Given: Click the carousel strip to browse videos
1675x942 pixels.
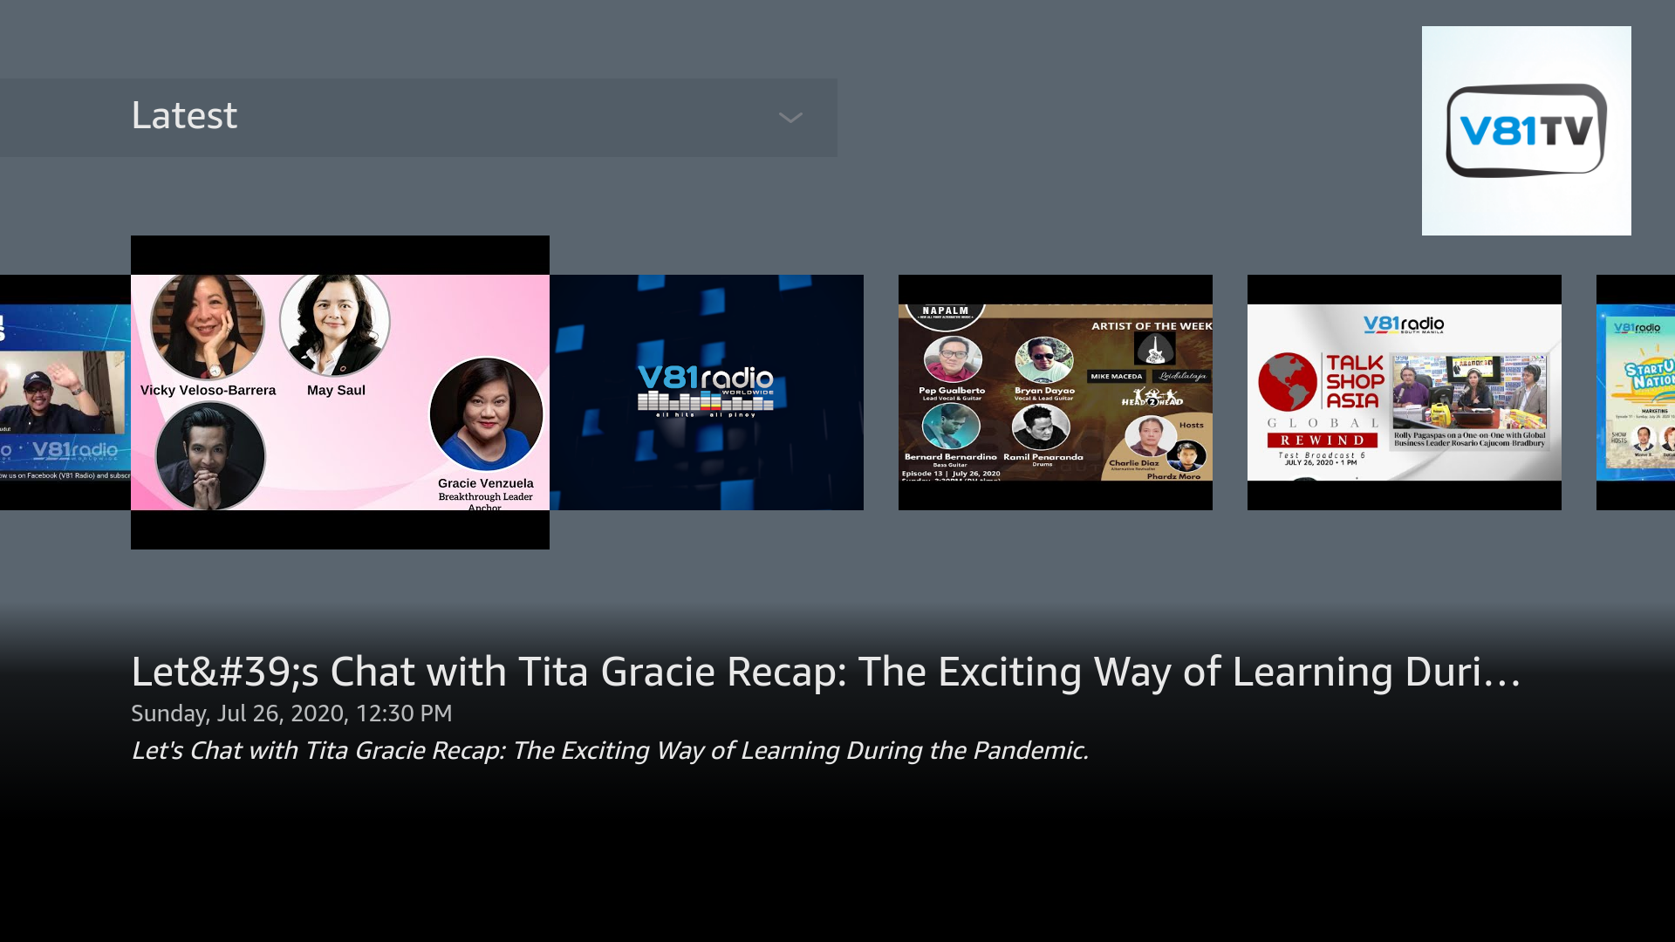Looking at the screenshot, I should pos(837,391).
